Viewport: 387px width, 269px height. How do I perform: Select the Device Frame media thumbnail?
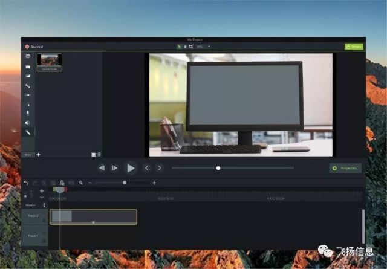click(x=50, y=62)
